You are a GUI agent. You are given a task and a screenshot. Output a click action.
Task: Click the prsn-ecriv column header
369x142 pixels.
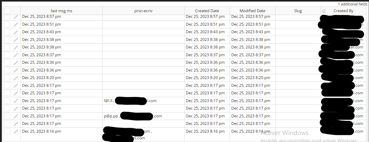pos(143,11)
